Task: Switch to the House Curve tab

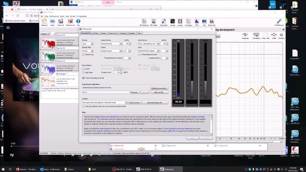Action: (x=113, y=33)
